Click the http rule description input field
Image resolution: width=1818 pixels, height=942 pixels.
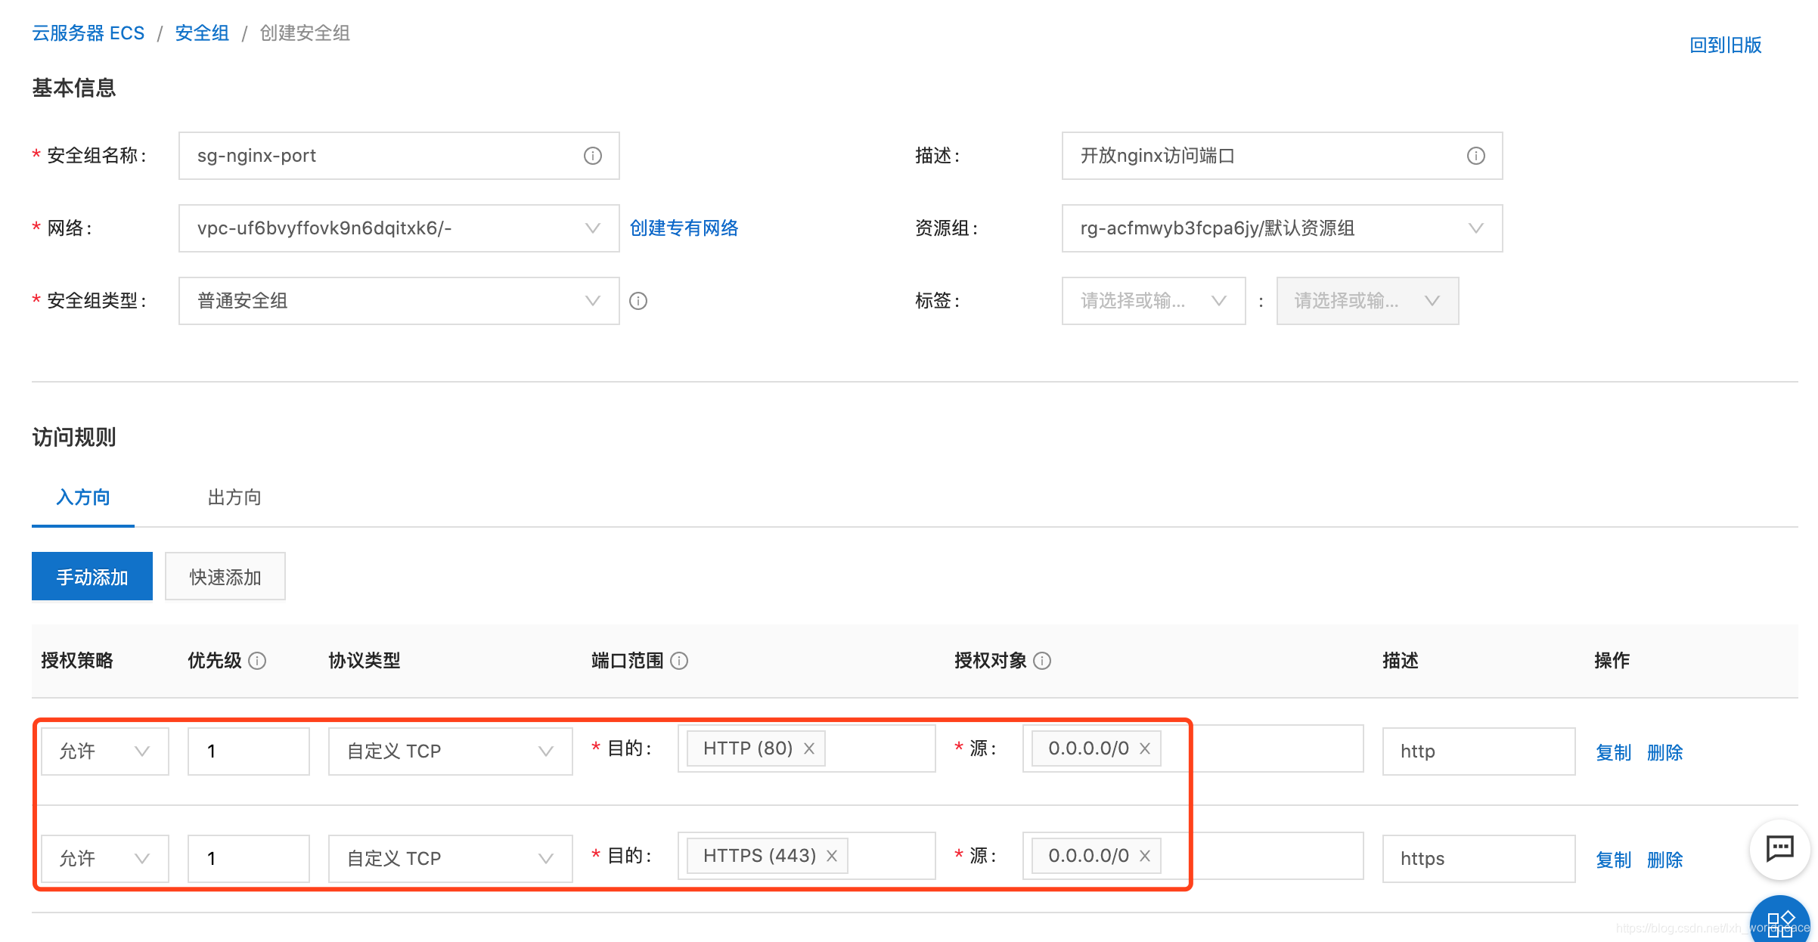point(1478,751)
